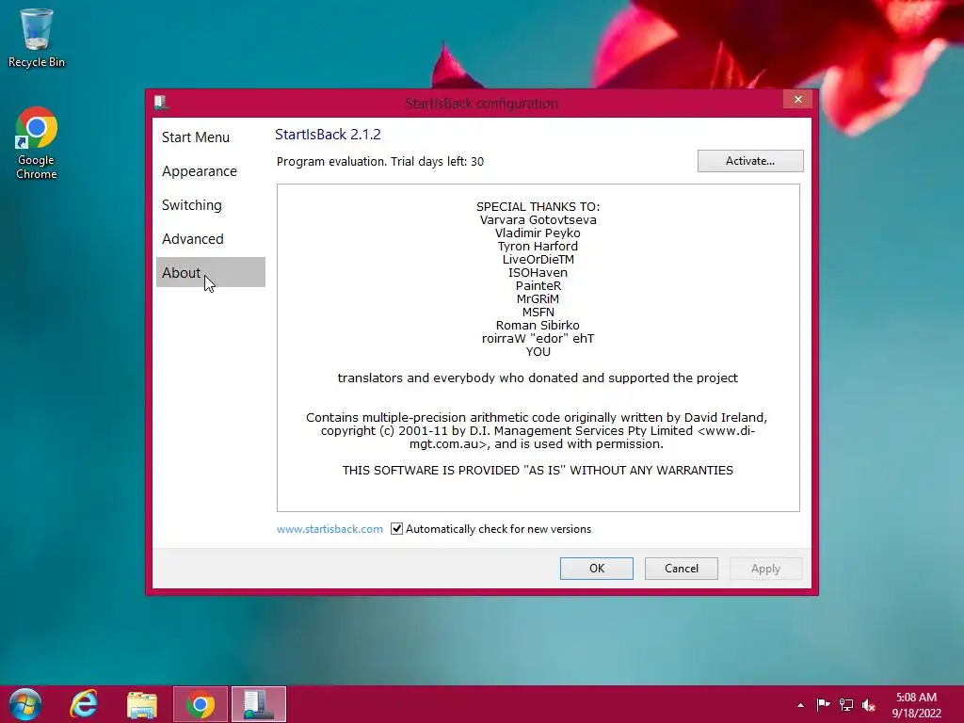Screen dimensions: 964x723
Task: Click the StartIsBack taskbar button
Action: (259, 704)
